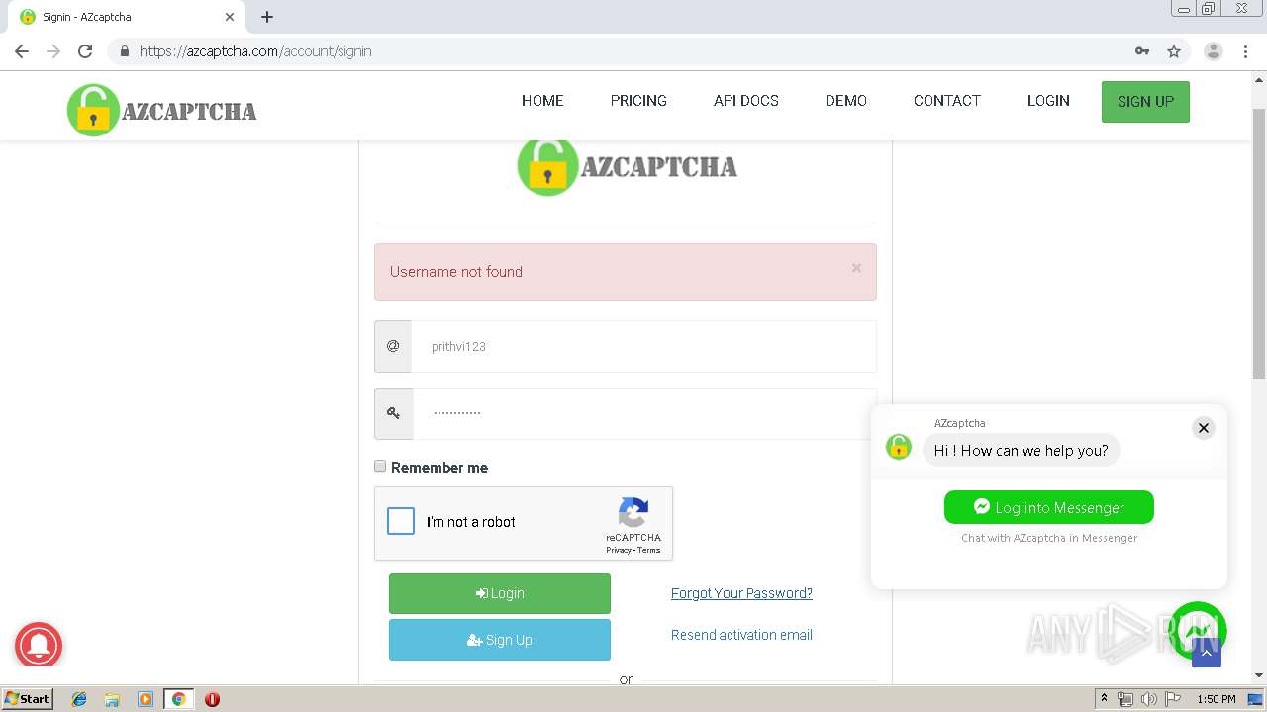The height and width of the screenshot is (712, 1267).
Task: Click the volume tray icon
Action: pyautogui.click(x=1149, y=699)
